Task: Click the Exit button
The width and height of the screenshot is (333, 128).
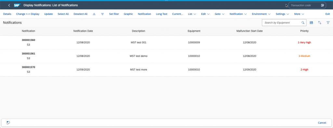Action: (x=328, y=14)
